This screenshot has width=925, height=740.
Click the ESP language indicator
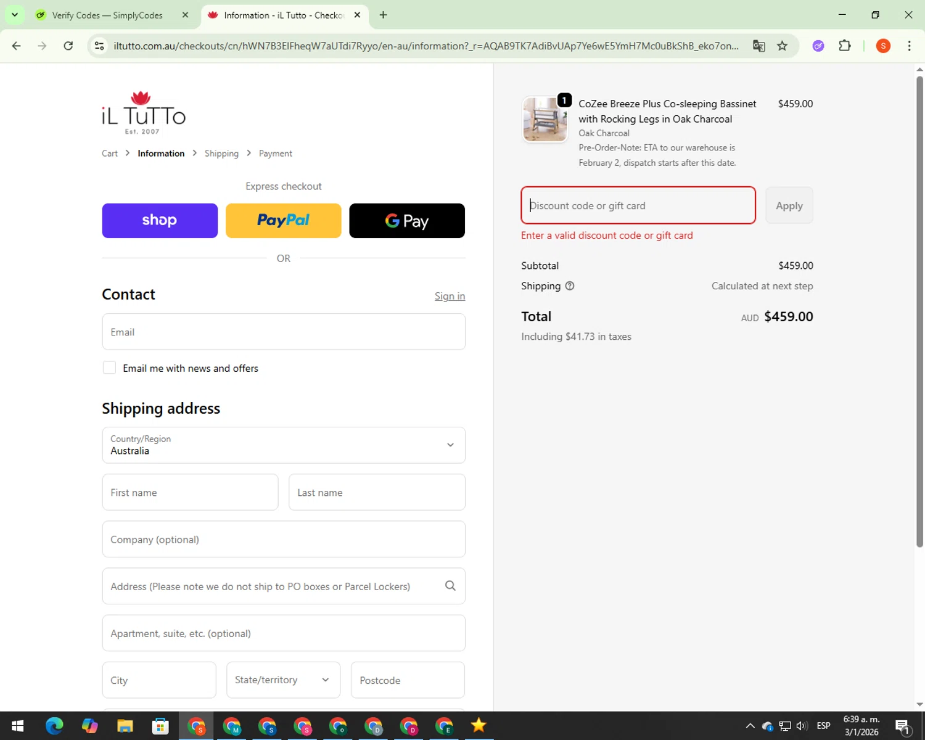pyautogui.click(x=823, y=726)
